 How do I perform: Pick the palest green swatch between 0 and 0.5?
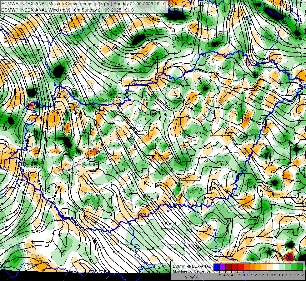click(x=282, y=267)
